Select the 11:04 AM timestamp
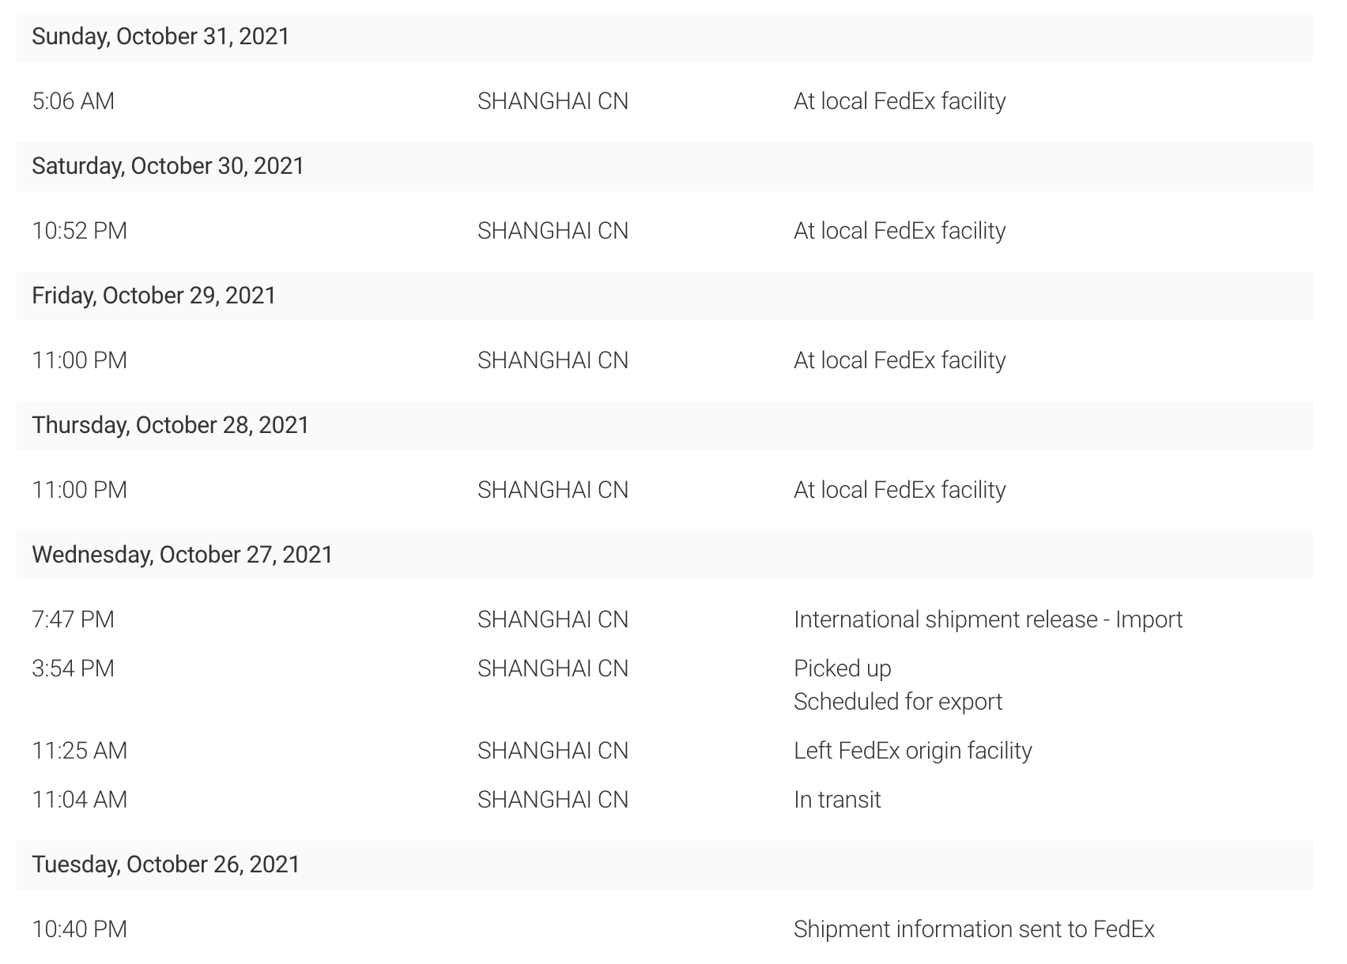Screen dimensions: 1347x964 pos(79,800)
